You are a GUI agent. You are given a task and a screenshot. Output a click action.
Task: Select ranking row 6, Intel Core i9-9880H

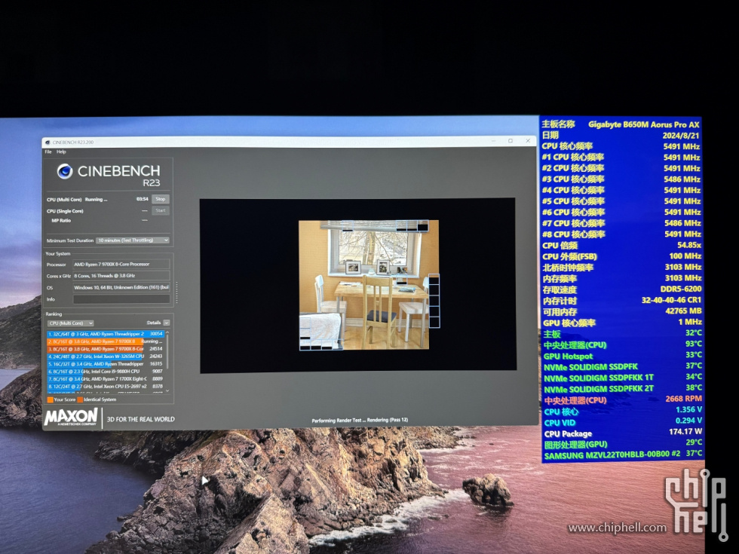point(105,372)
